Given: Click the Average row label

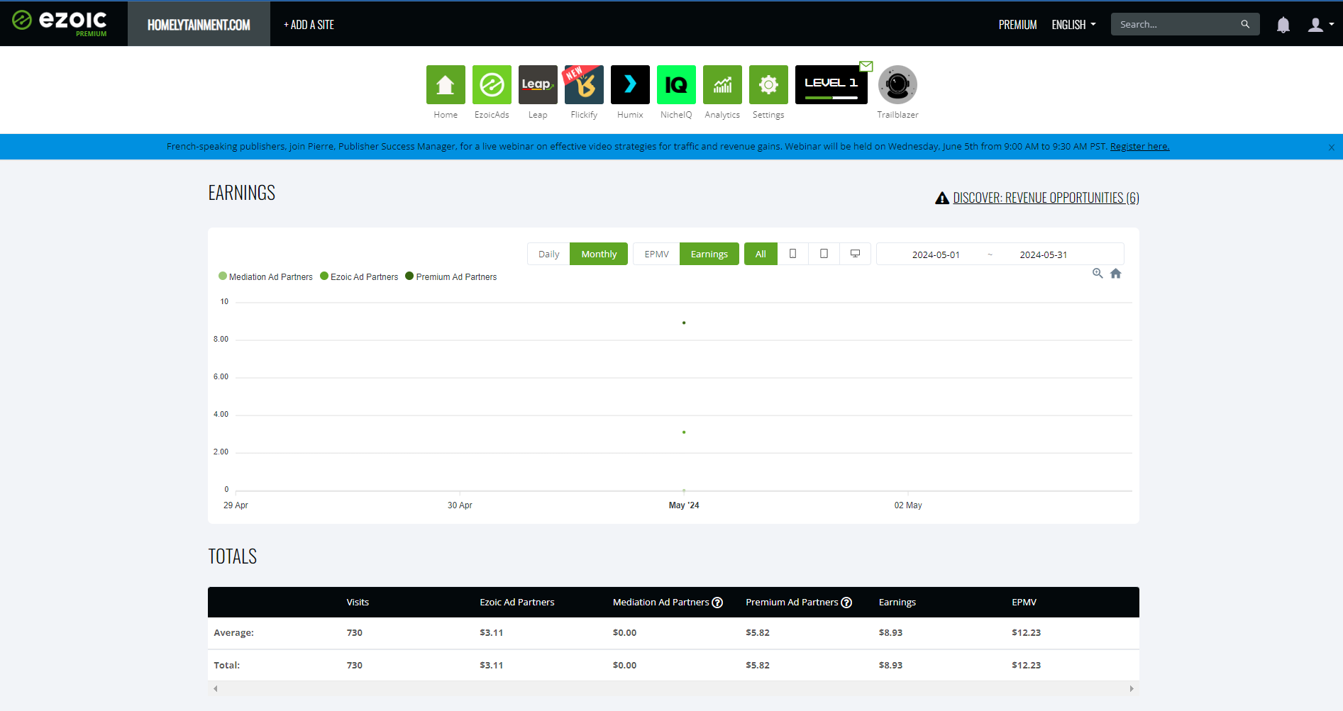Looking at the screenshot, I should pos(233,633).
